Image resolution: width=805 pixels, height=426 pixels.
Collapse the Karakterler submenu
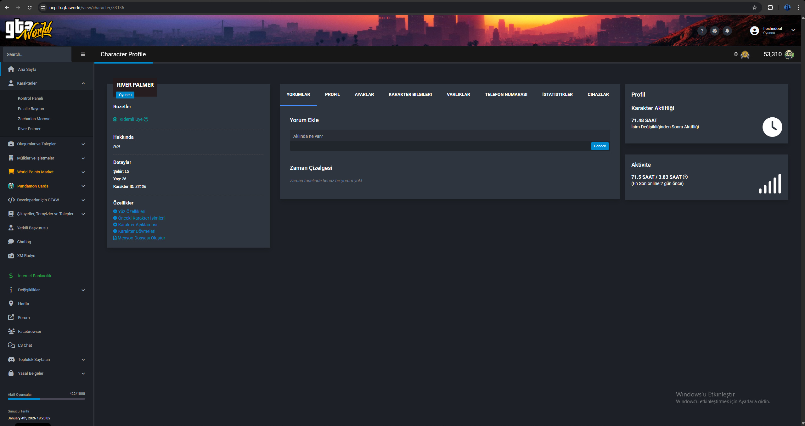pyautogui.click(x=83, y=83)
